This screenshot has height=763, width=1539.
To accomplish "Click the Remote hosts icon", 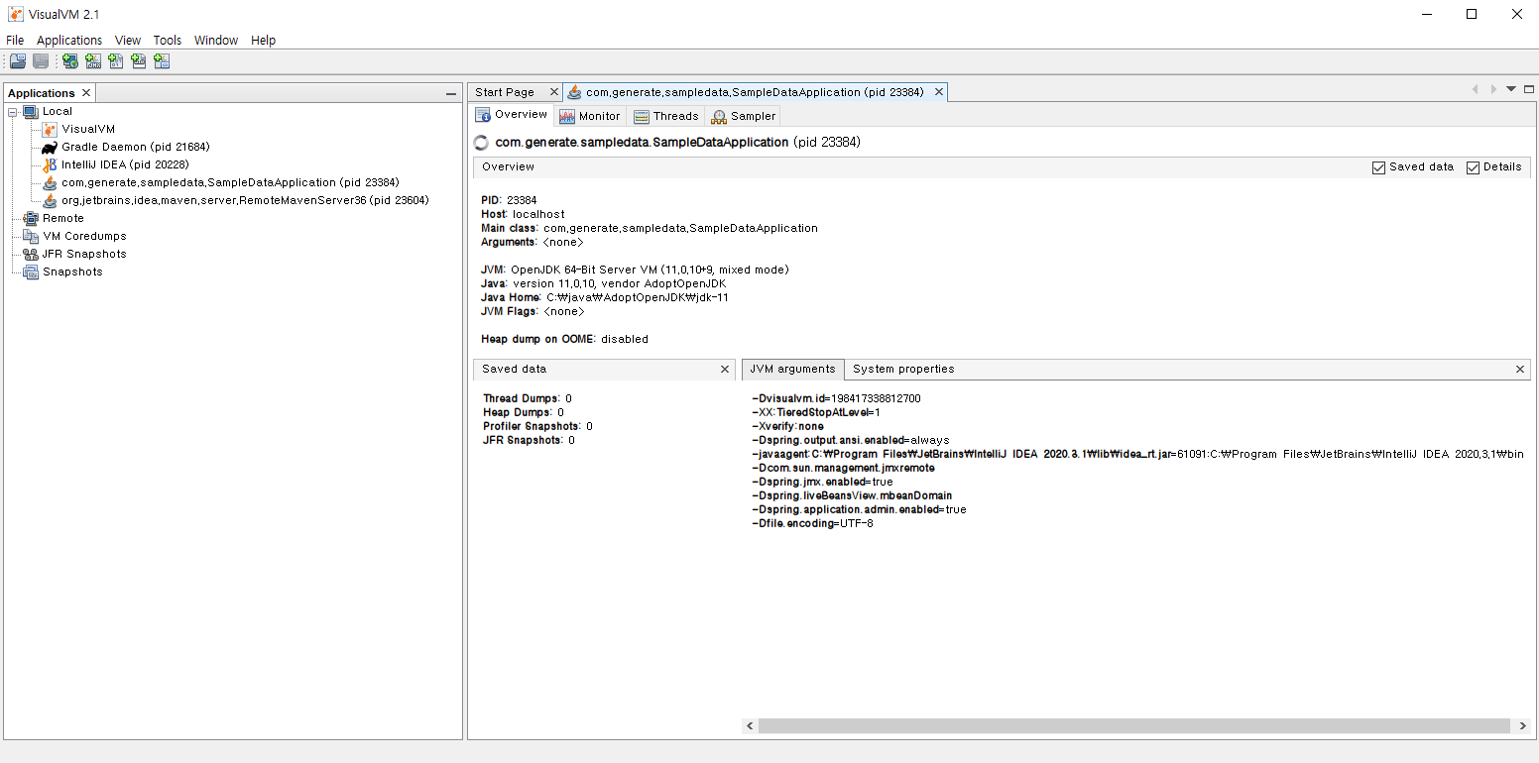I will (x=31, y=218).
